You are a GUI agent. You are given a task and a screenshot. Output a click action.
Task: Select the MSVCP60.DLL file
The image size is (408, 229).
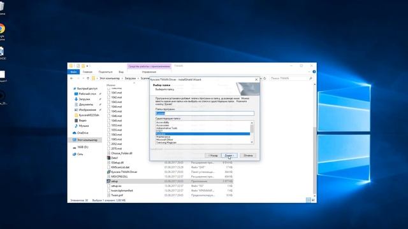click(x=119, y=177)
